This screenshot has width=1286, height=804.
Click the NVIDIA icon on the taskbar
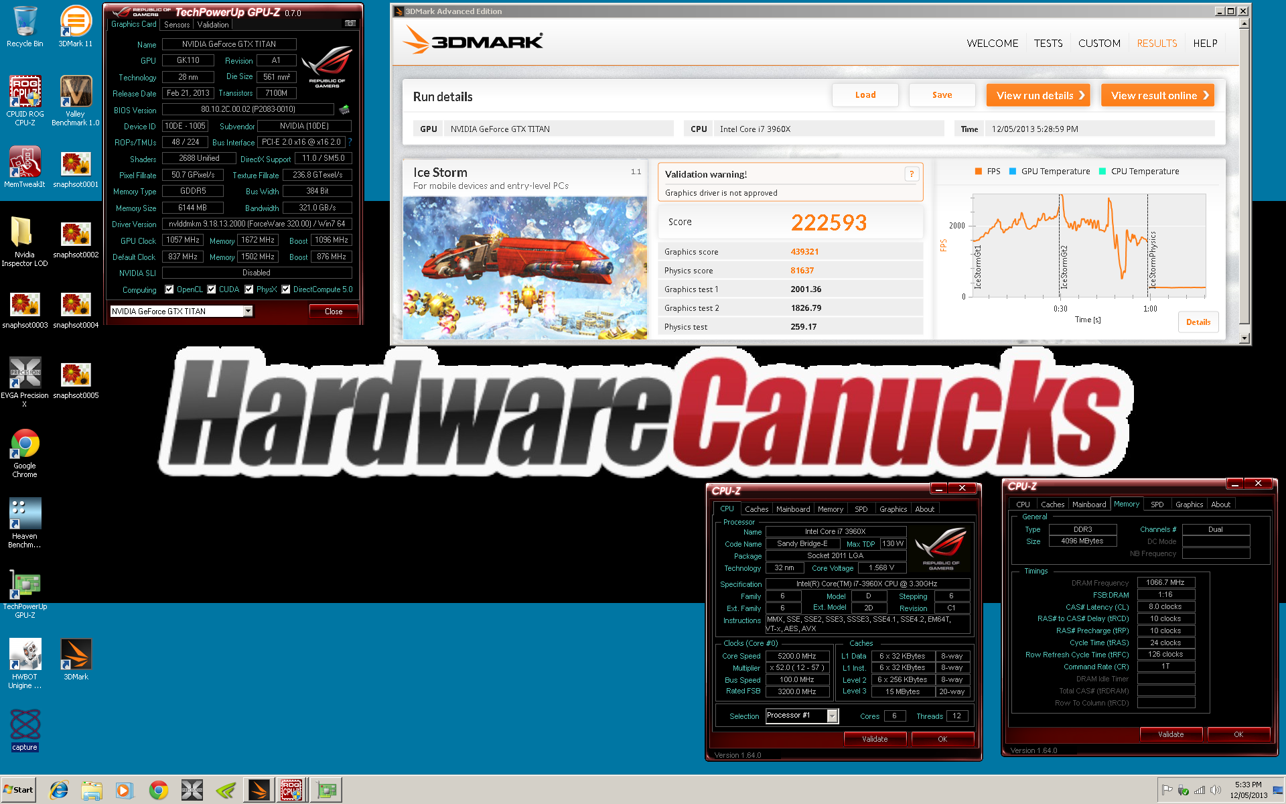[x=226, y=791]
